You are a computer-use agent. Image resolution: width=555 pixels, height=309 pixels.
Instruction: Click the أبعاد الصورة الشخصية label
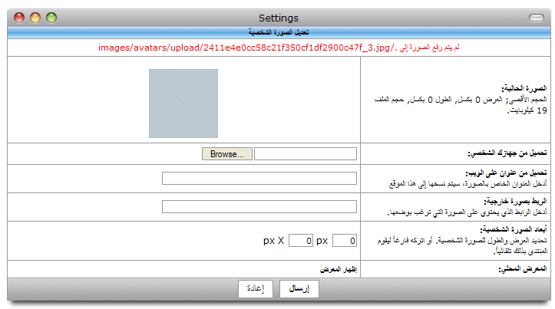[x=514, y=229]
